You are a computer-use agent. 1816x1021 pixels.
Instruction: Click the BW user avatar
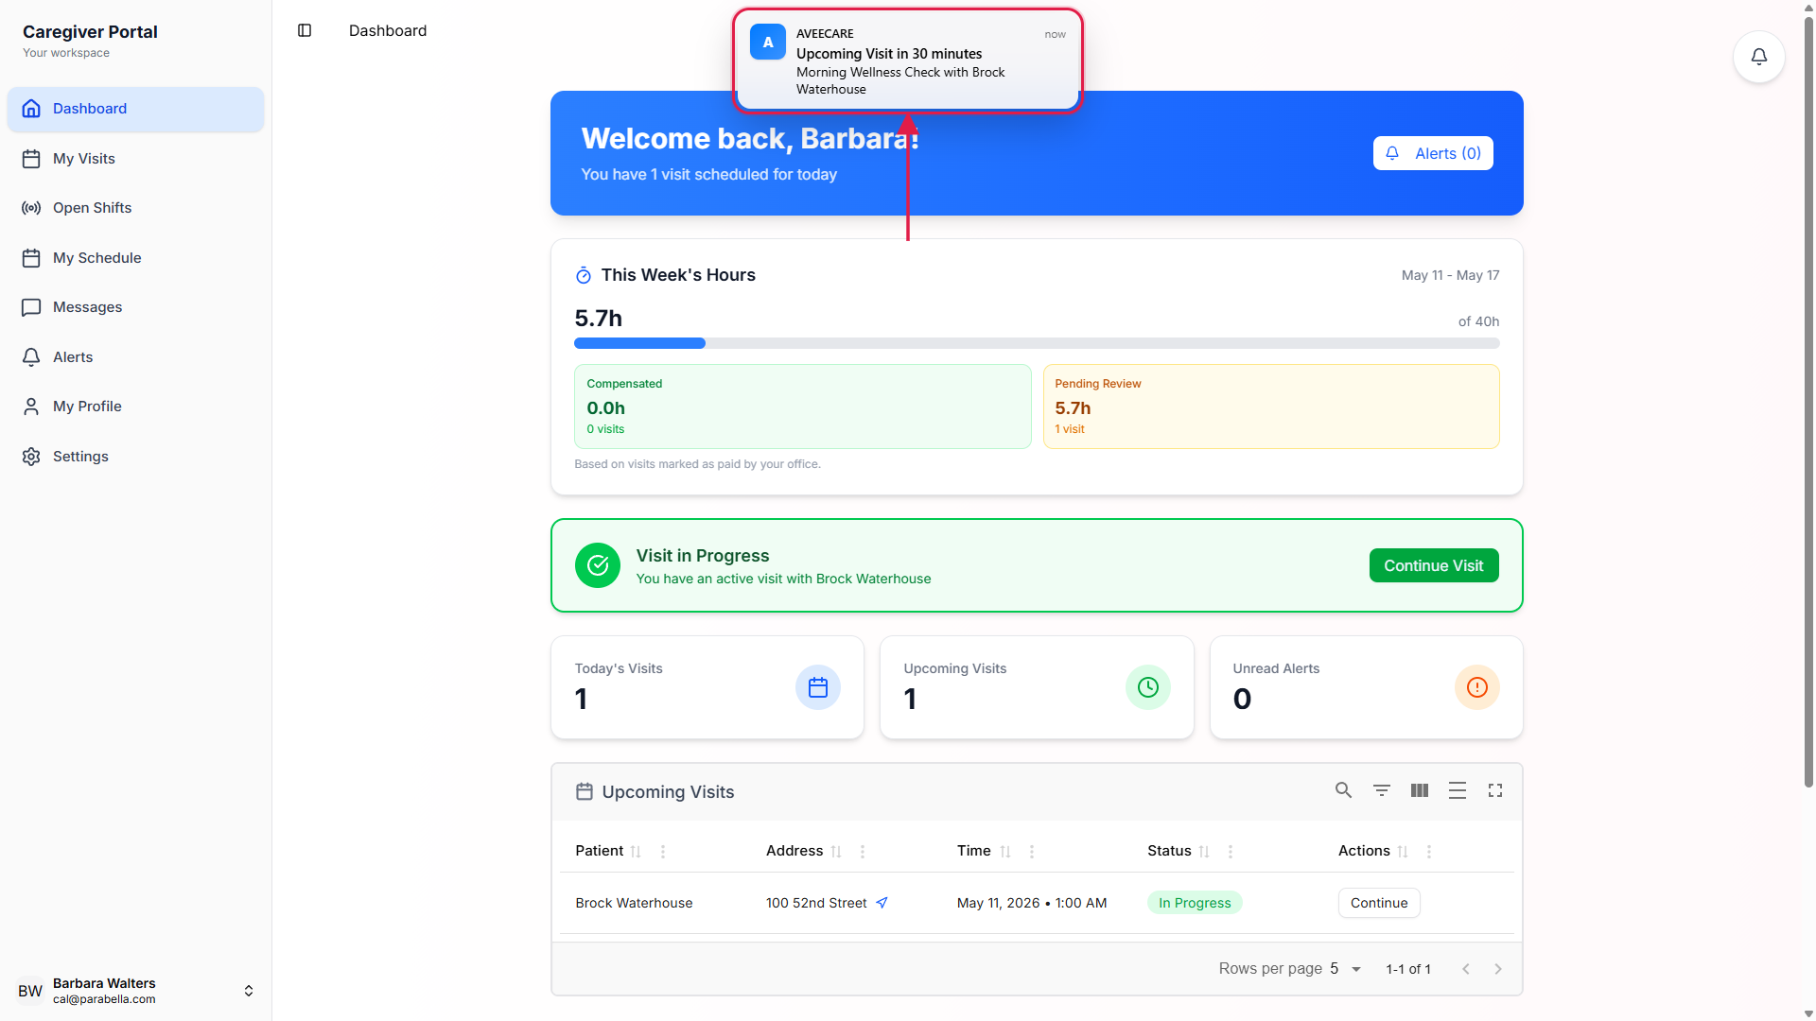[30, 991]
